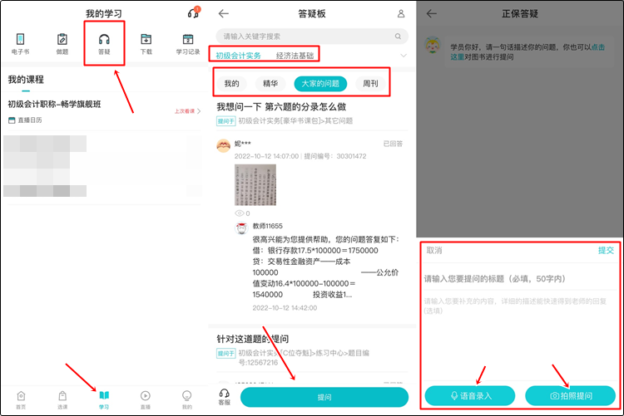Click 取消 to cancel question
This screenshot has width=624, height=416.
tap(434, 250)
